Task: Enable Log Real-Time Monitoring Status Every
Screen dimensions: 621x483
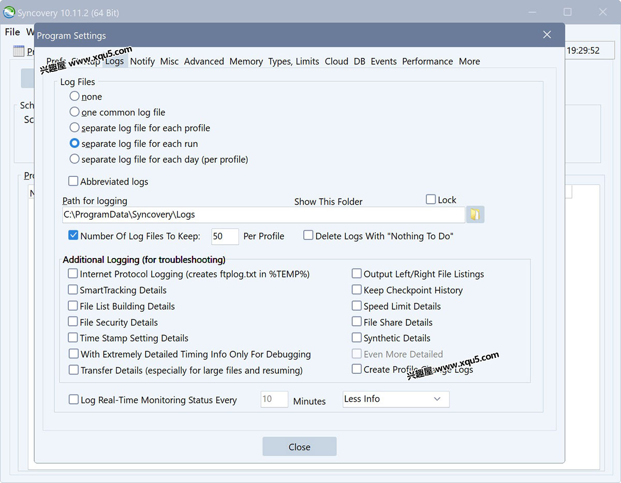Action: [x=74, y=399]
